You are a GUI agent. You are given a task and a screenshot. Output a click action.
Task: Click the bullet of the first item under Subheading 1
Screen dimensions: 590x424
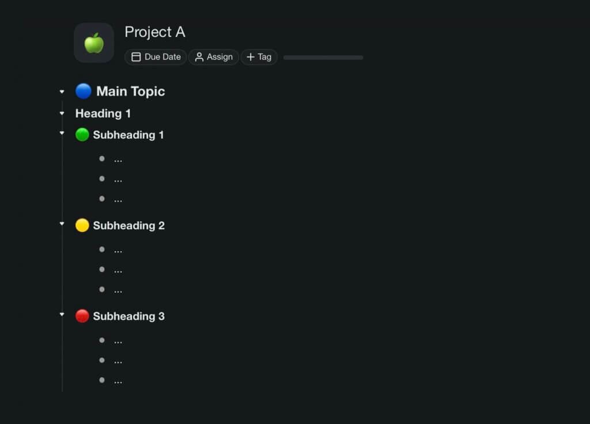pyautogui.click(x=101, y=158)
